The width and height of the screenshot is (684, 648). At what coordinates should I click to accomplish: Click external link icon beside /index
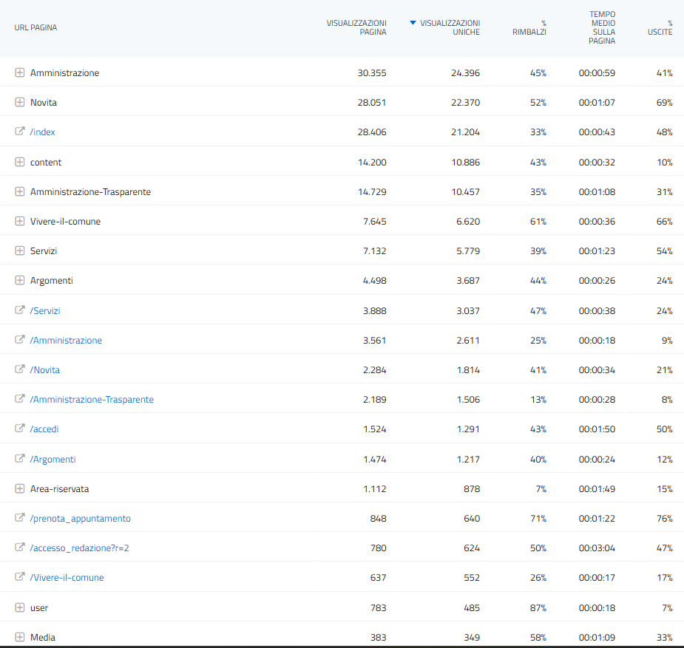pyautogui.click(x=20, y=132)
